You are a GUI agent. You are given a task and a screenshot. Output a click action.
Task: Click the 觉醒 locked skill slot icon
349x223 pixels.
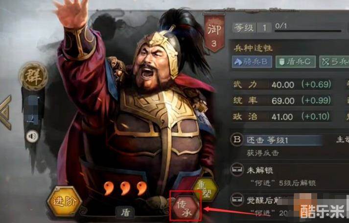point(237,199)
